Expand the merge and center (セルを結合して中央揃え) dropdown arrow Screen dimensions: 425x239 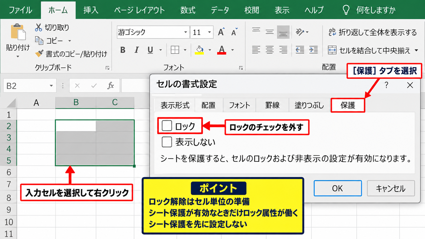pyautogui.click(x=416, y=50)
